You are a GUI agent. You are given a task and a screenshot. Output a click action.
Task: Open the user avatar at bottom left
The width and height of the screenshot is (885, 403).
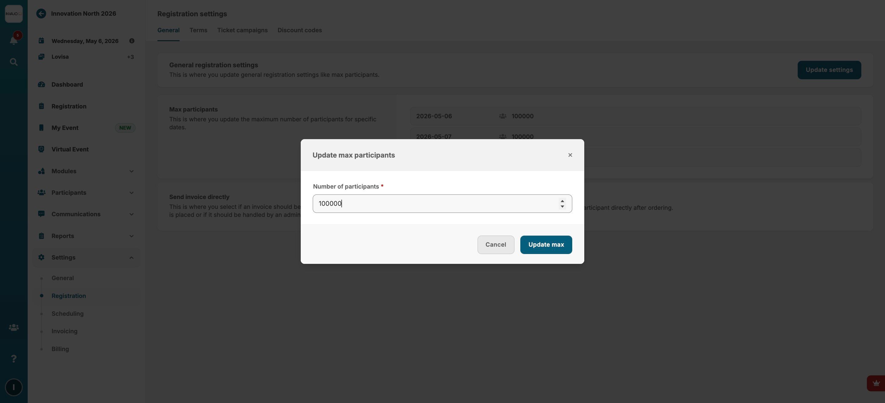[14, 387]
